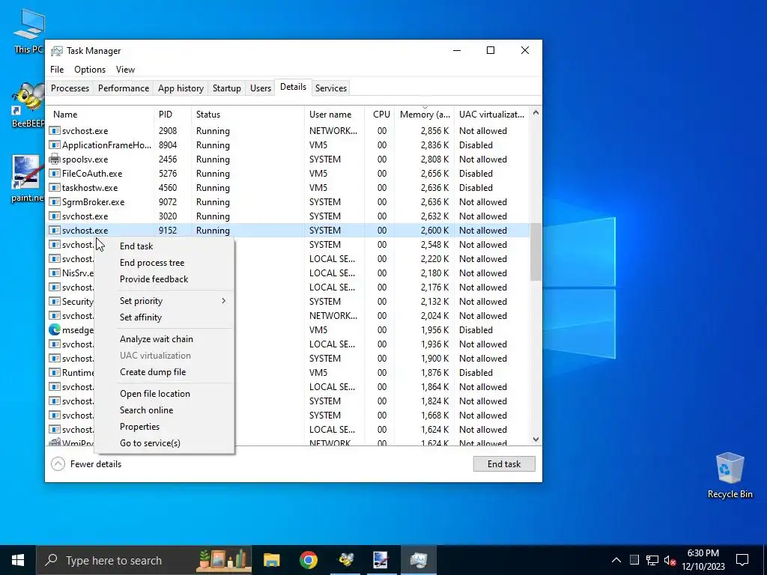Click the NisSrv process icon

[54, 273]
